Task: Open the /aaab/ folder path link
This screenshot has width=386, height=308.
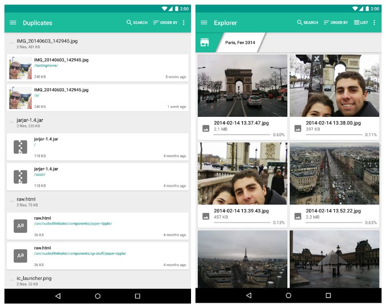Action: [39, 174]
